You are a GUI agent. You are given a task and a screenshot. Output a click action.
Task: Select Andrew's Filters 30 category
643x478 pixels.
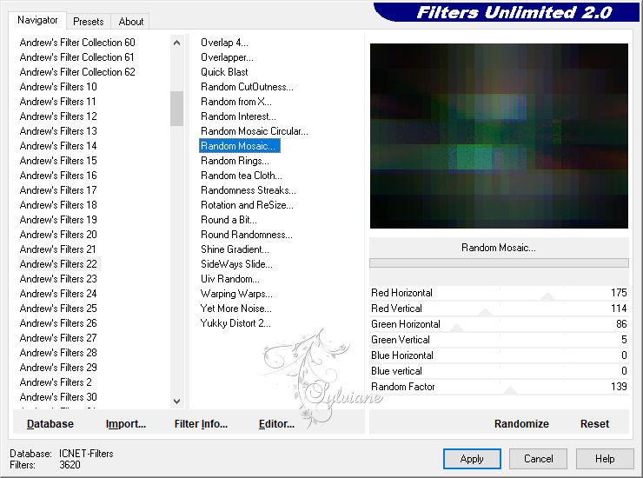pos(58,397)
